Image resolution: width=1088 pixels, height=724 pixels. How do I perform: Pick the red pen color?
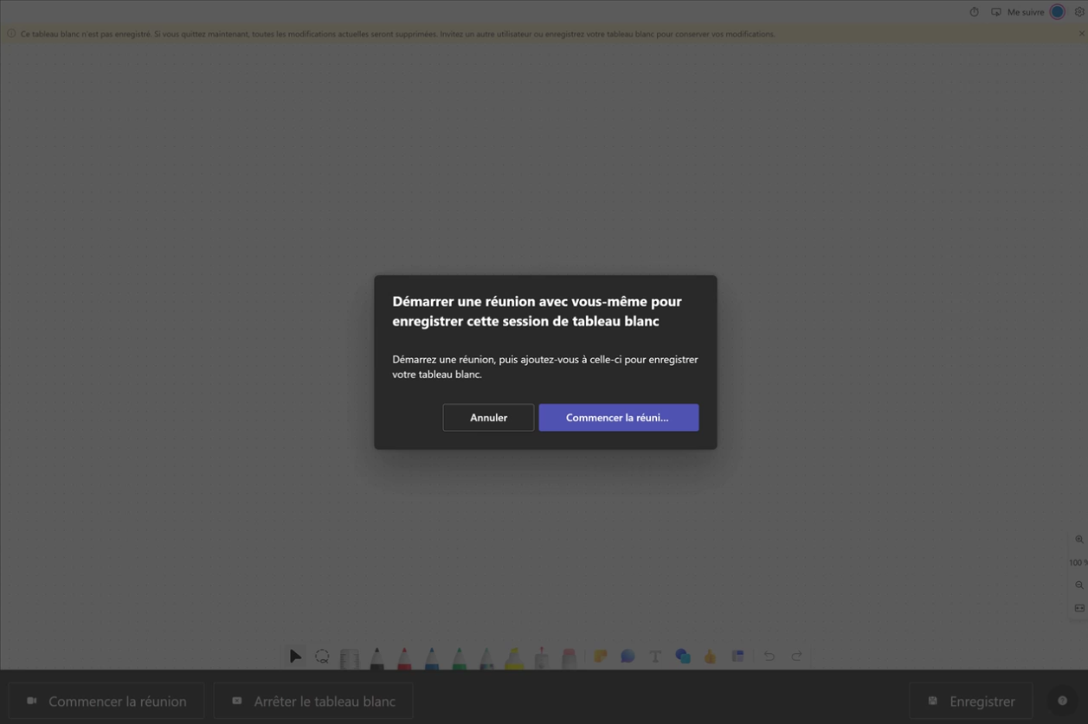403,656
